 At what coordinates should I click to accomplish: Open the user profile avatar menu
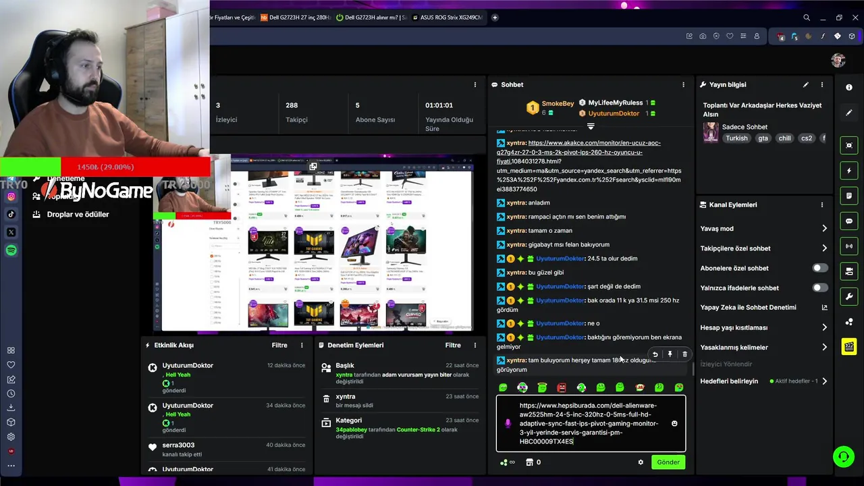[x=838, y=61]
